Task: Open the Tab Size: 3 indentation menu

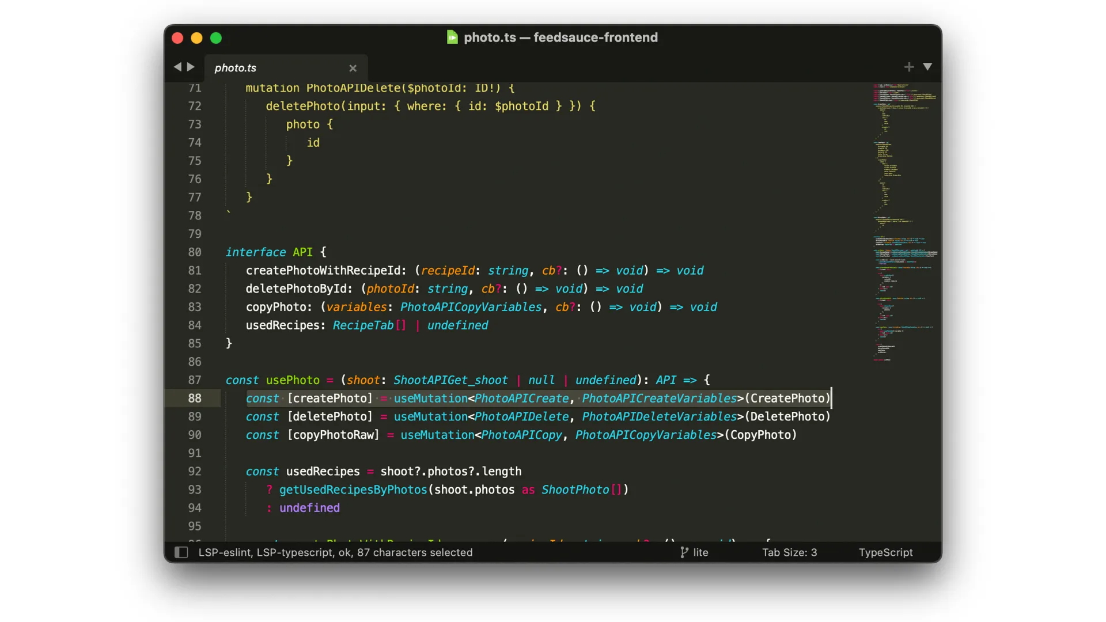Action: click(789, 552)
